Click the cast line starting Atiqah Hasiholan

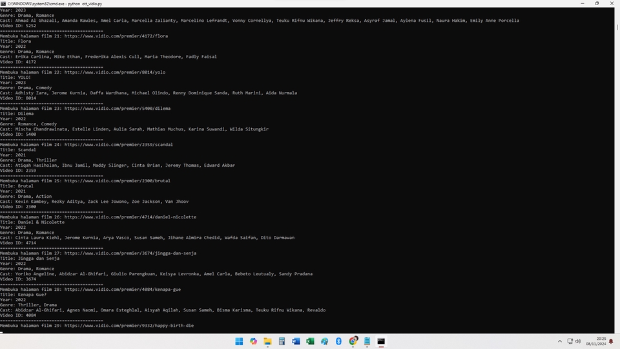coord(118,165)
